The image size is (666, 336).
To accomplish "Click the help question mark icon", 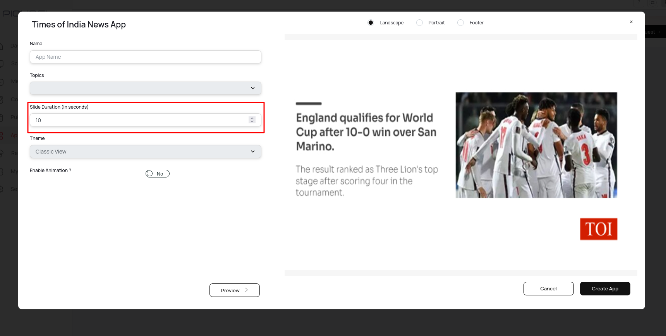I will 639,2.
